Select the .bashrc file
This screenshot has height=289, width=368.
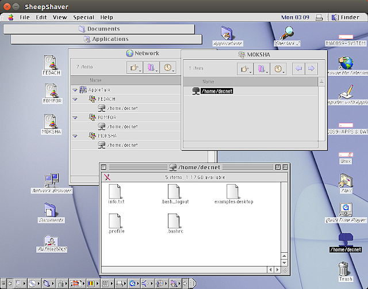(175, 223)
